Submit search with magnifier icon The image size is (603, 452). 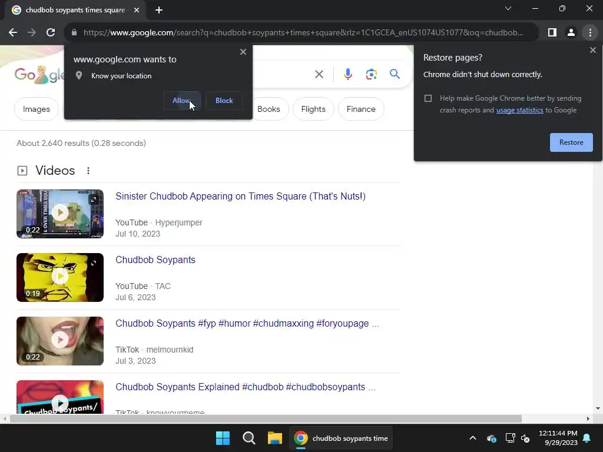395,74
